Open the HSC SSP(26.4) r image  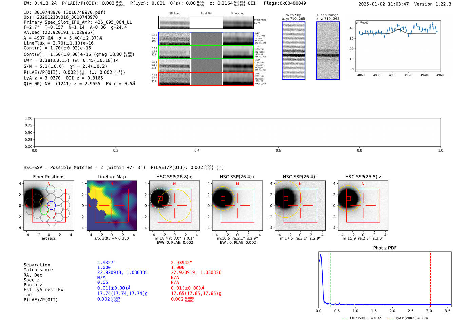[x=237, y=206]
